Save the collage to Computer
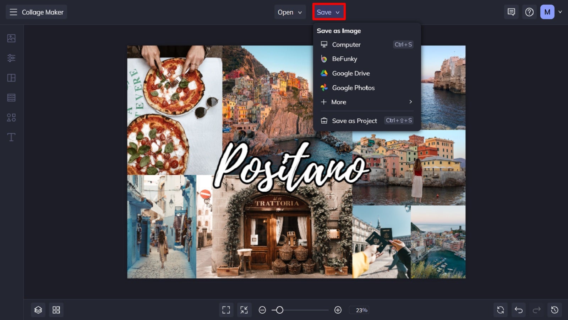 click(346, 45)
